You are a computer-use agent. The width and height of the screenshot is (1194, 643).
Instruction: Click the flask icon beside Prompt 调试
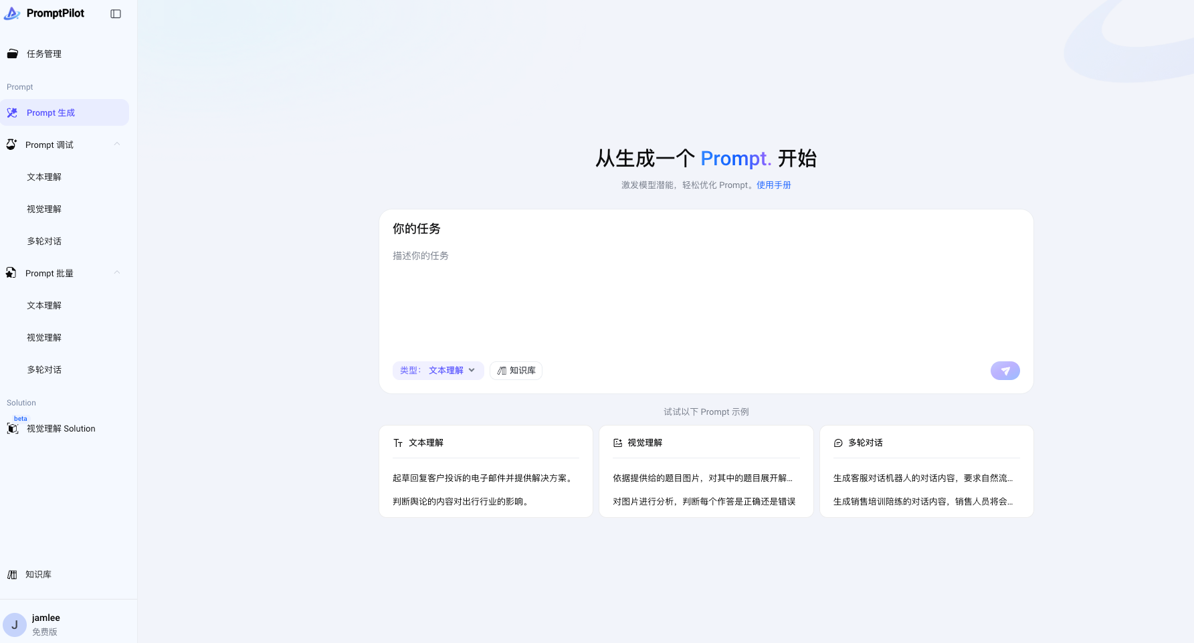tap(11, 145)
